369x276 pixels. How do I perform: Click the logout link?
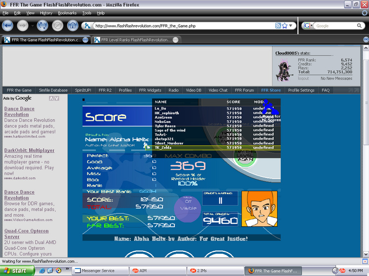(x=303, y=78)
